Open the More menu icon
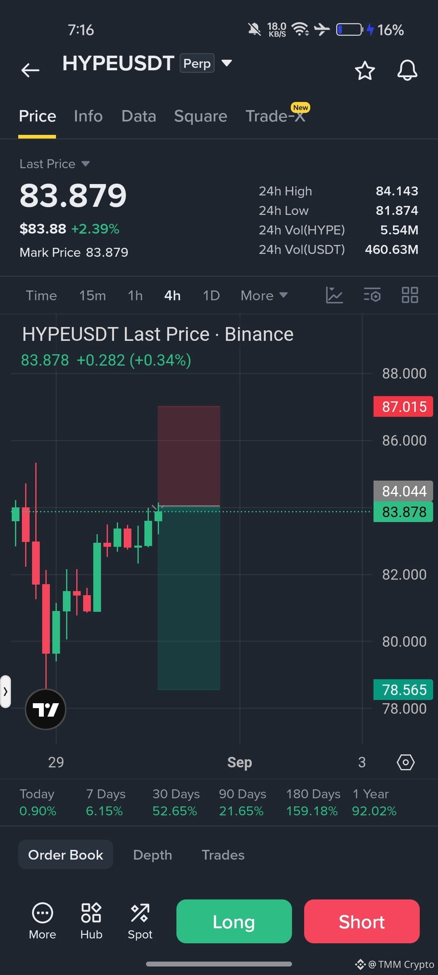The height and width of the screenshot is (975, 438). (x=42, y=921)
